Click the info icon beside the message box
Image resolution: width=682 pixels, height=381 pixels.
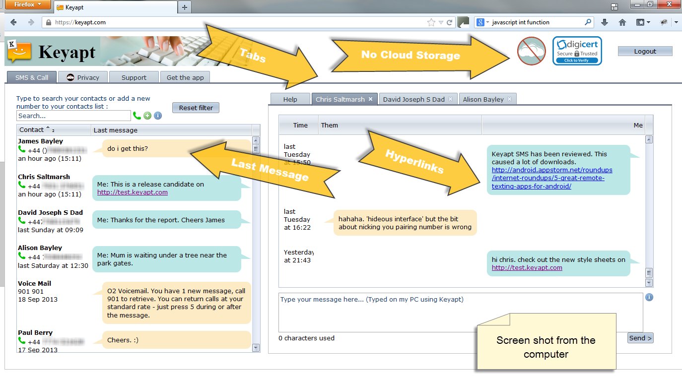649,298
